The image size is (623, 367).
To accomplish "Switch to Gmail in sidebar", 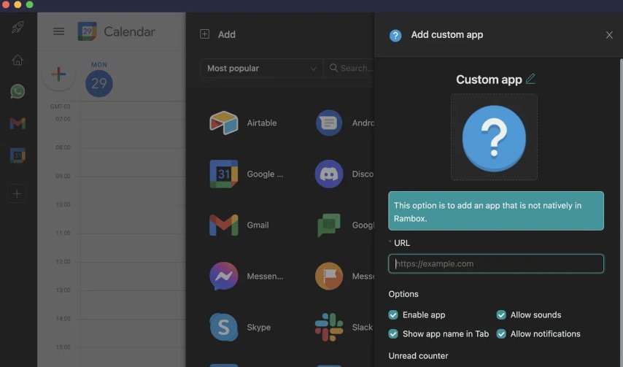I will 18,123.
